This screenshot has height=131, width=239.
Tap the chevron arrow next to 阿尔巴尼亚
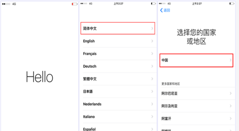[x=230, y=93]
